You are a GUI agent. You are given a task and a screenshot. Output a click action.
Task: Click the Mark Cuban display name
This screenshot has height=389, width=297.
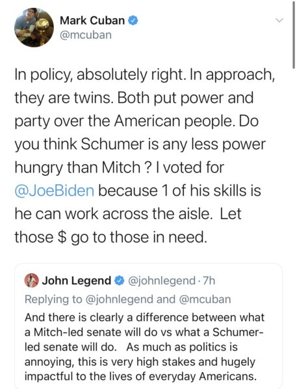(x=92, y=21)
